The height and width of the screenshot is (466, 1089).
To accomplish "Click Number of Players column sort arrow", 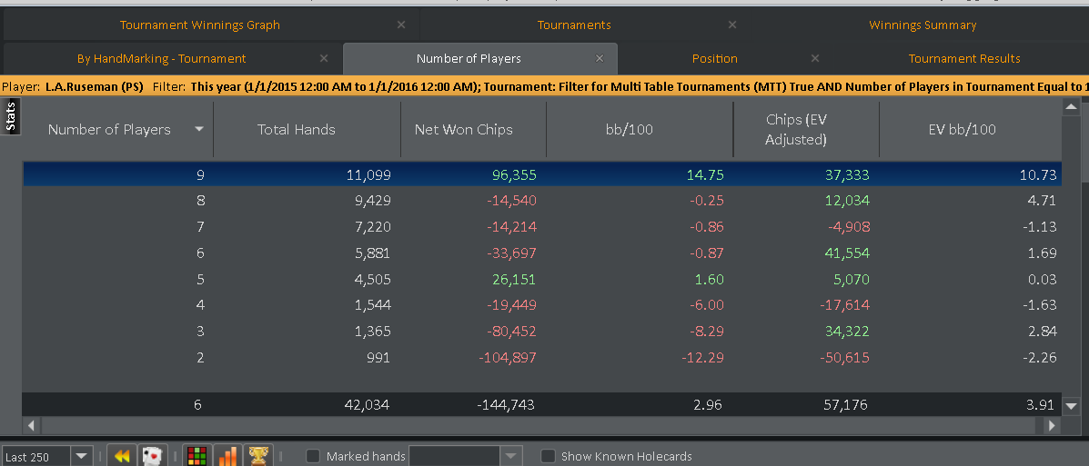I will (199, 129).
